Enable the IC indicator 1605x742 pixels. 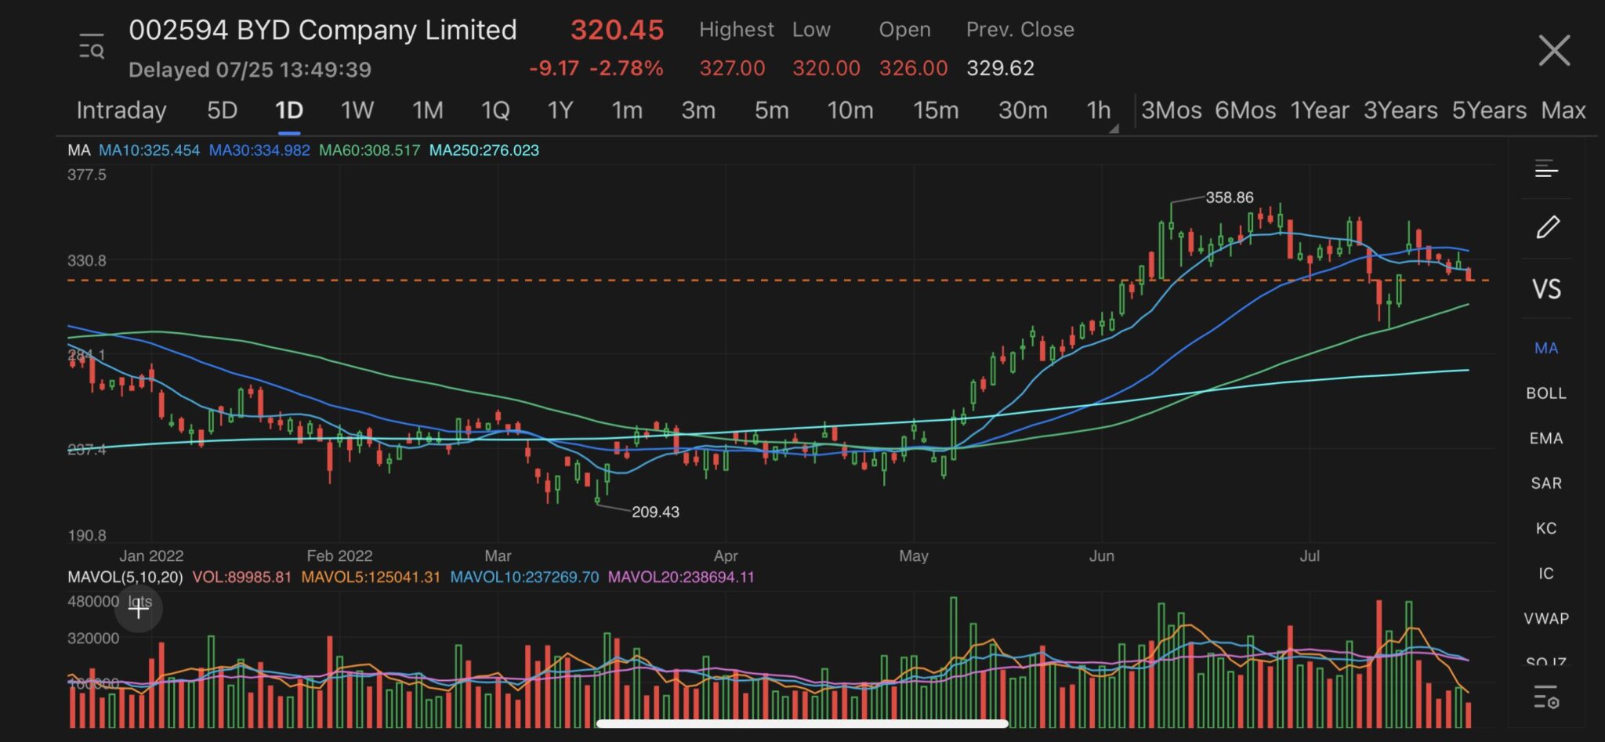(x=1546, y=574)
